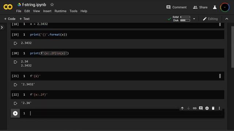Click cell 19 code print format line
Viewport: 234px width, 131px height.
click(49, 35)
